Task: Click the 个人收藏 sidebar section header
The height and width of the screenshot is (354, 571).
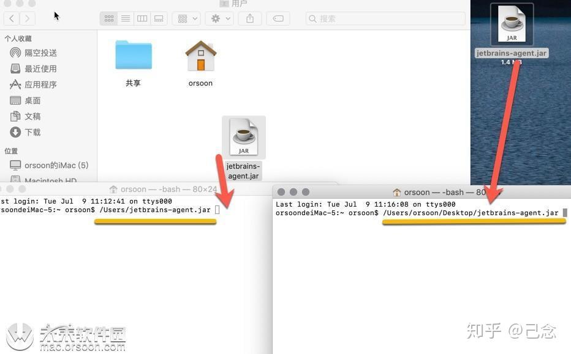Action: pos(18,39)
